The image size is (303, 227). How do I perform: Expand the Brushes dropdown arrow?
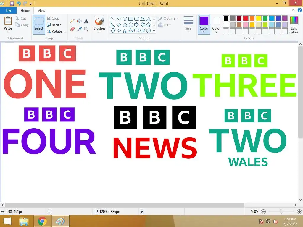pyautogui.click(x=99, y=32)
